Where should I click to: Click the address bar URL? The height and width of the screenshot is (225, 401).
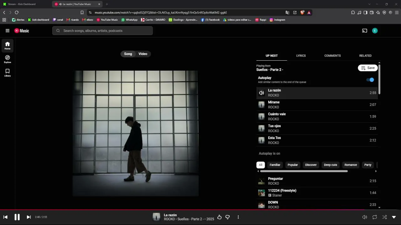161,12
